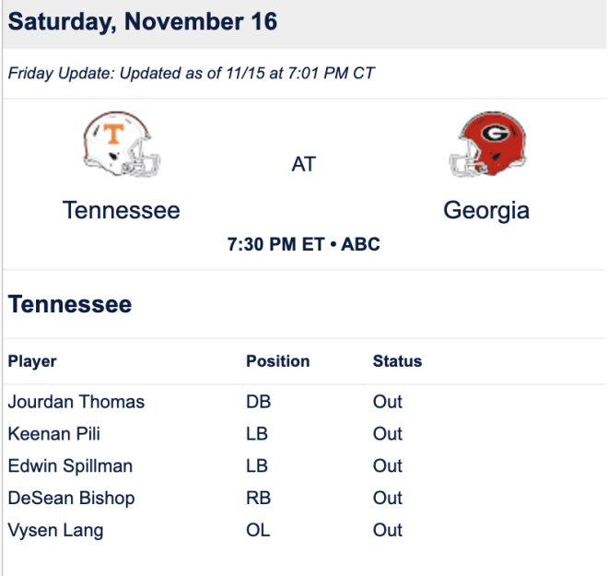The height and width of the screenshot is (576, 608).
Task: Click the 7:30 PM ET ABC game time
Action: 304,244
